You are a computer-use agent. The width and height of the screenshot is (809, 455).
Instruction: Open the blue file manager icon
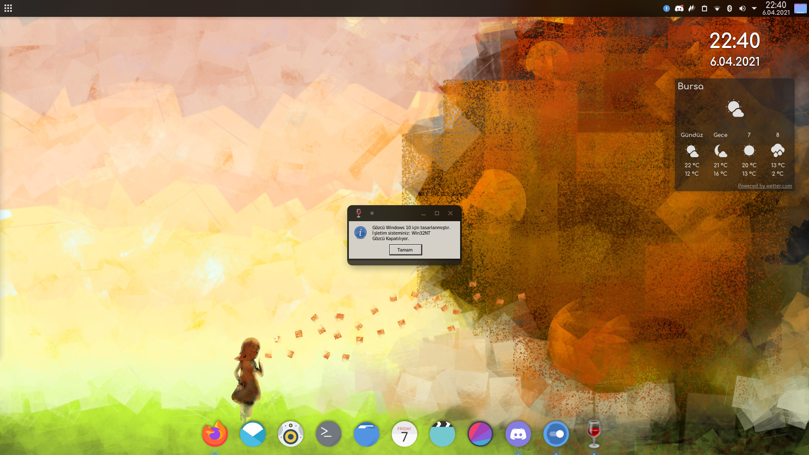click(367, 434)
